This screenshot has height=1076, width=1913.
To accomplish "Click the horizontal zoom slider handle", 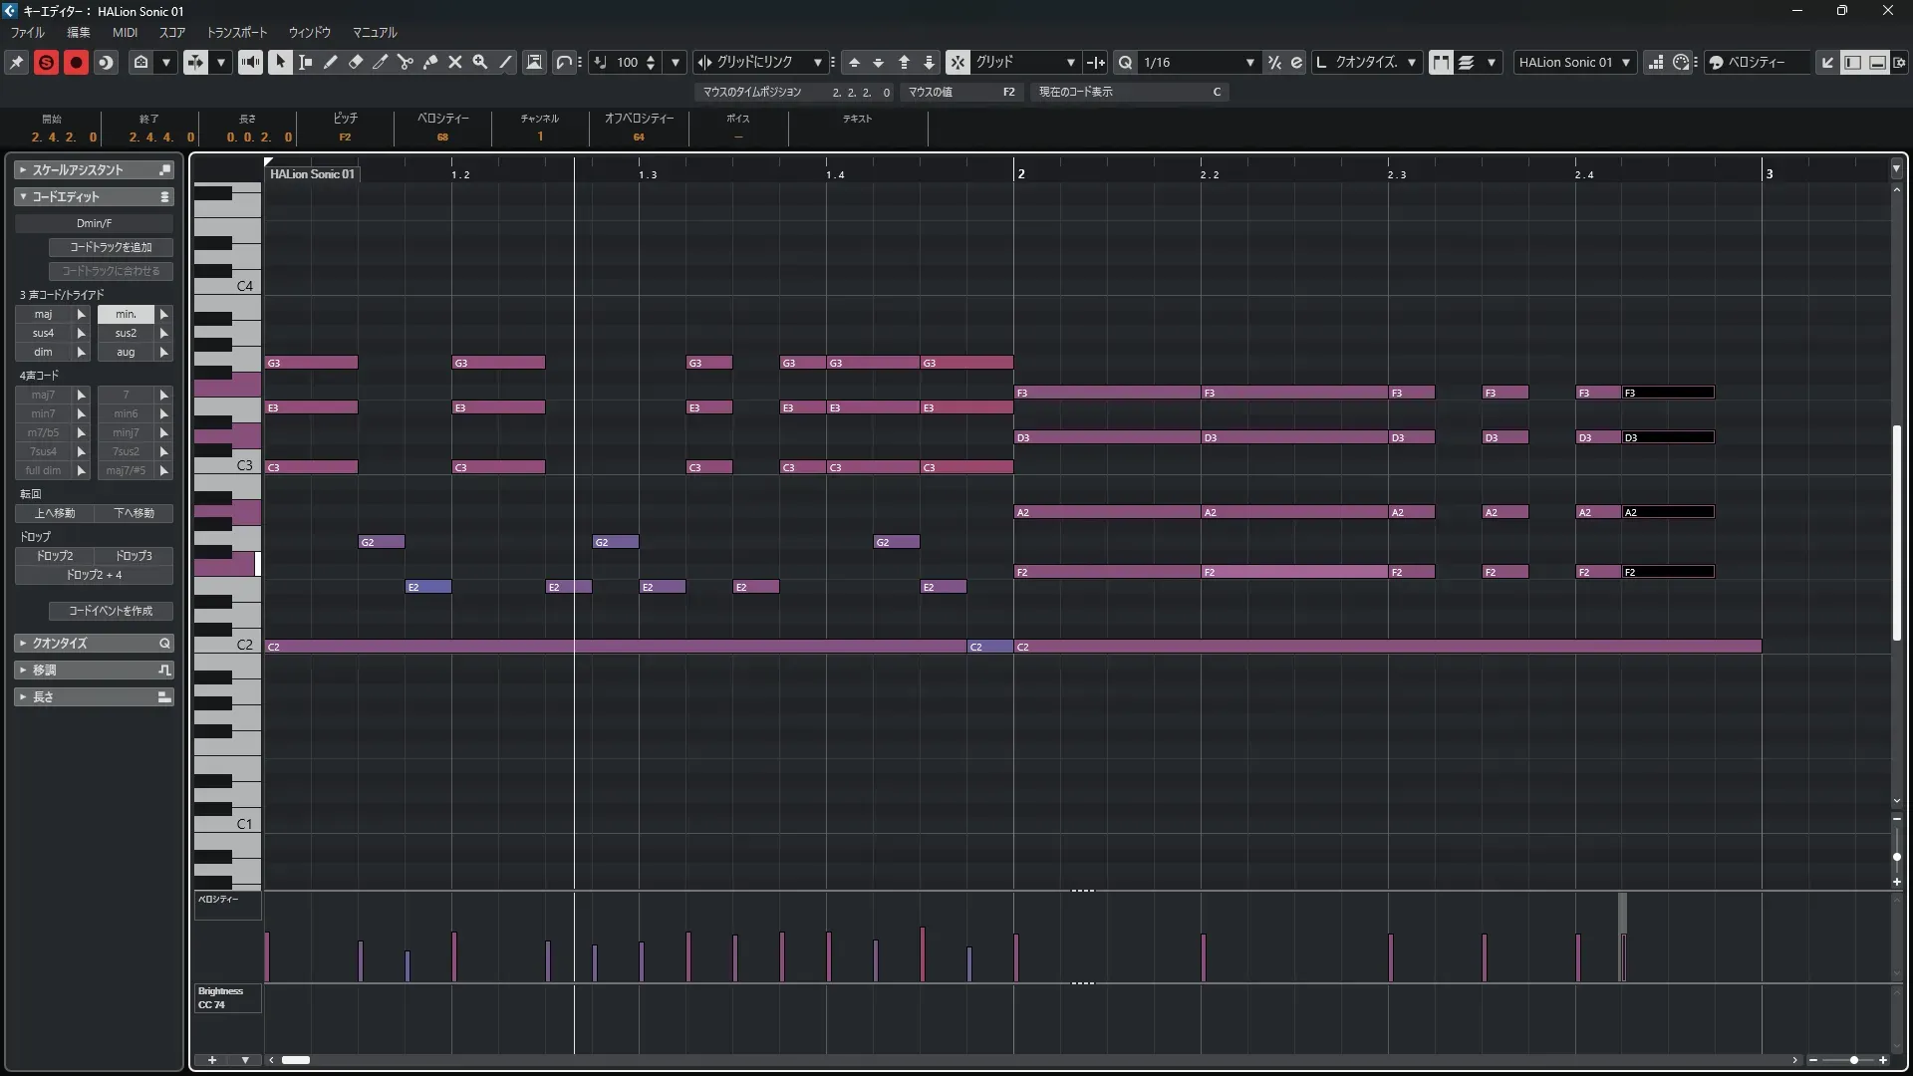I will [1853, 1060].
